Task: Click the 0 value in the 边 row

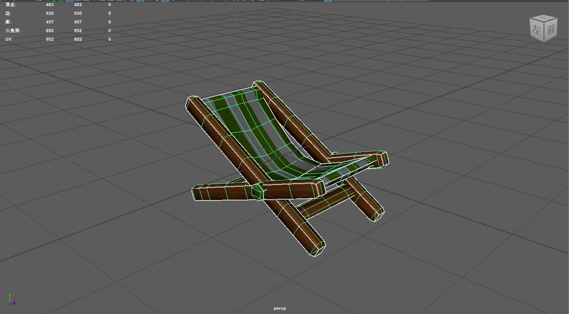Action: tap(110, 13)
